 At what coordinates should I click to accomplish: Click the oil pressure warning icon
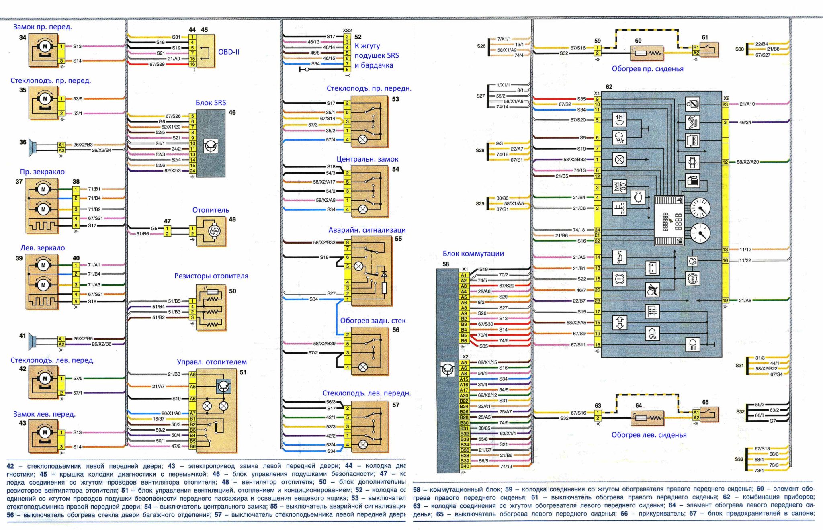pos(619,257)
